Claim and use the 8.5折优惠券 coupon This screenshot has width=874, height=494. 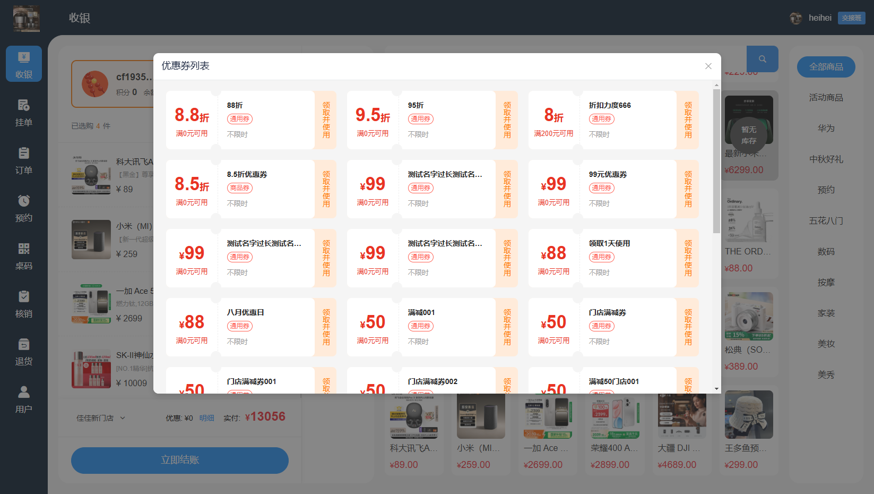click(326, 189)
